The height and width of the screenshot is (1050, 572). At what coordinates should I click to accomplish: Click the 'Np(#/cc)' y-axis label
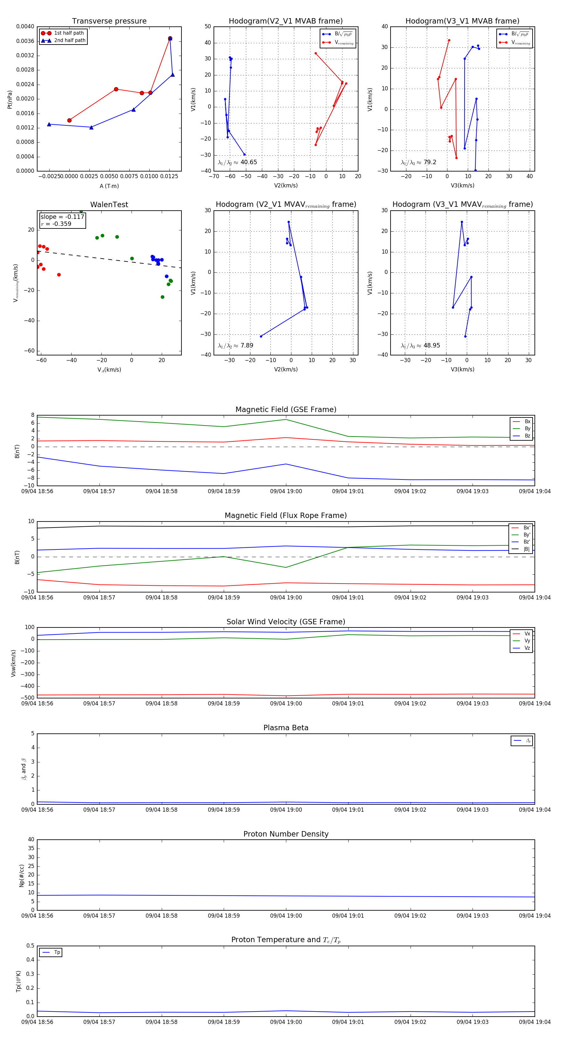[22, 875]
